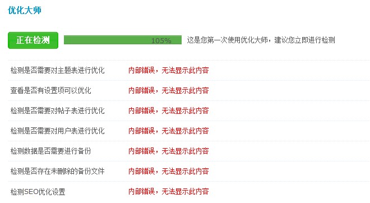This screenshot has width=370, height=203.
Task: Click error message for 数据备份 check
Action: click(169, 151)
